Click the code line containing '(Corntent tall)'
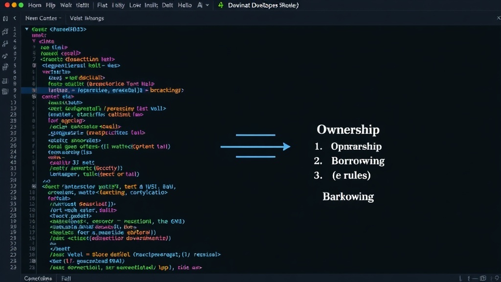Screen dimensions: 501x282 [x=109, y=146]
